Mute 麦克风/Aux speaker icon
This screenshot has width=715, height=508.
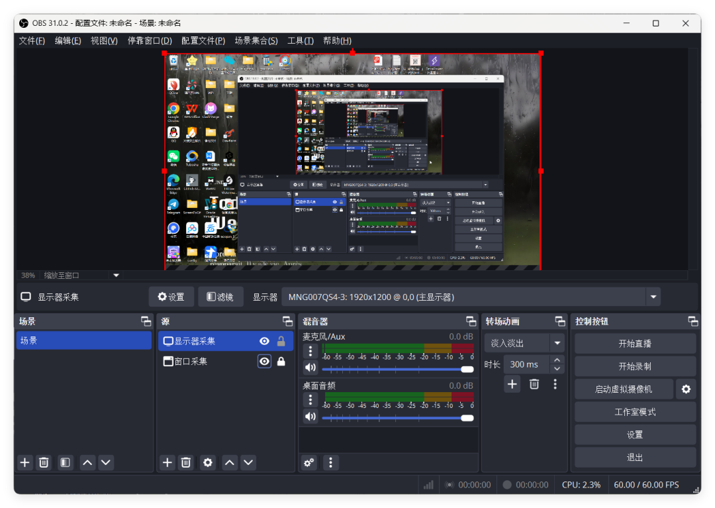pos(310,368)
